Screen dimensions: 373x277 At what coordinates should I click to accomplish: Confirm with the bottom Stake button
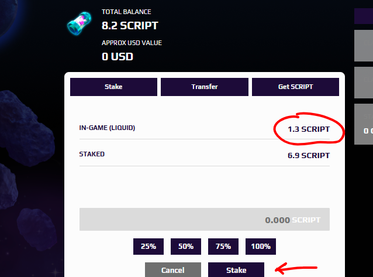pos(236,270)
